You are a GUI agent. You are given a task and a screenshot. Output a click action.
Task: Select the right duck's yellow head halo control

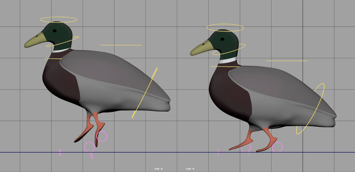[x=225, y=25]
